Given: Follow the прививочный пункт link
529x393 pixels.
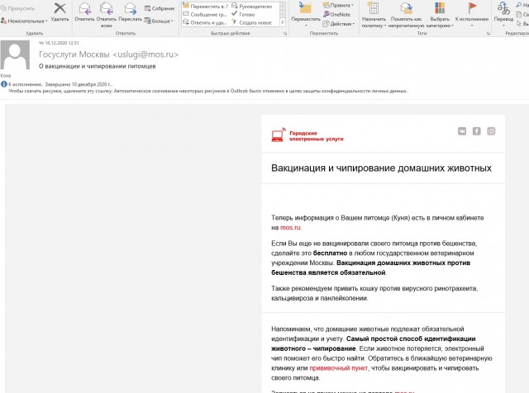Looking at the screenshot, I should tap(338, 368).
